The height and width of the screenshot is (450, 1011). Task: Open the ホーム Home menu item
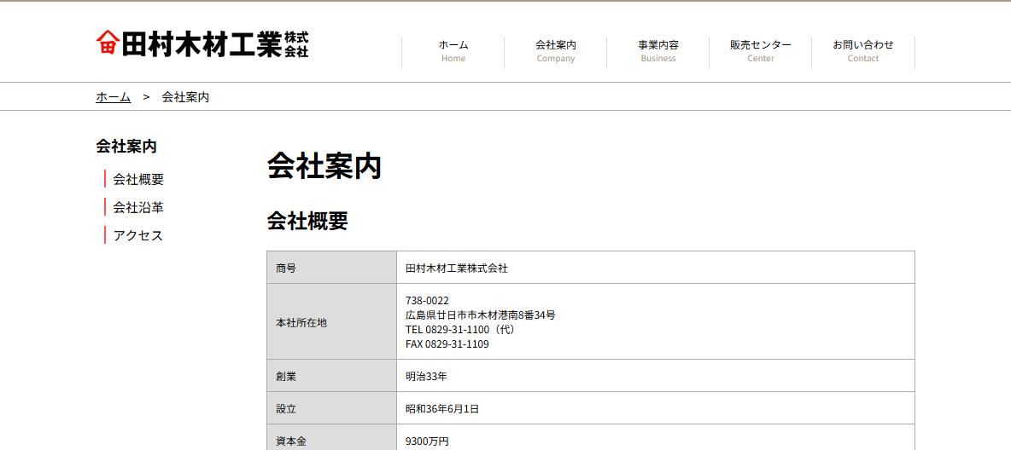click(x=453, y=51)
